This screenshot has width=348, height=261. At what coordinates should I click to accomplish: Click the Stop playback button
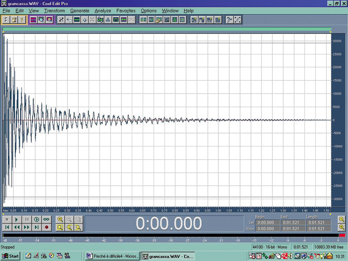click(7, 220)
